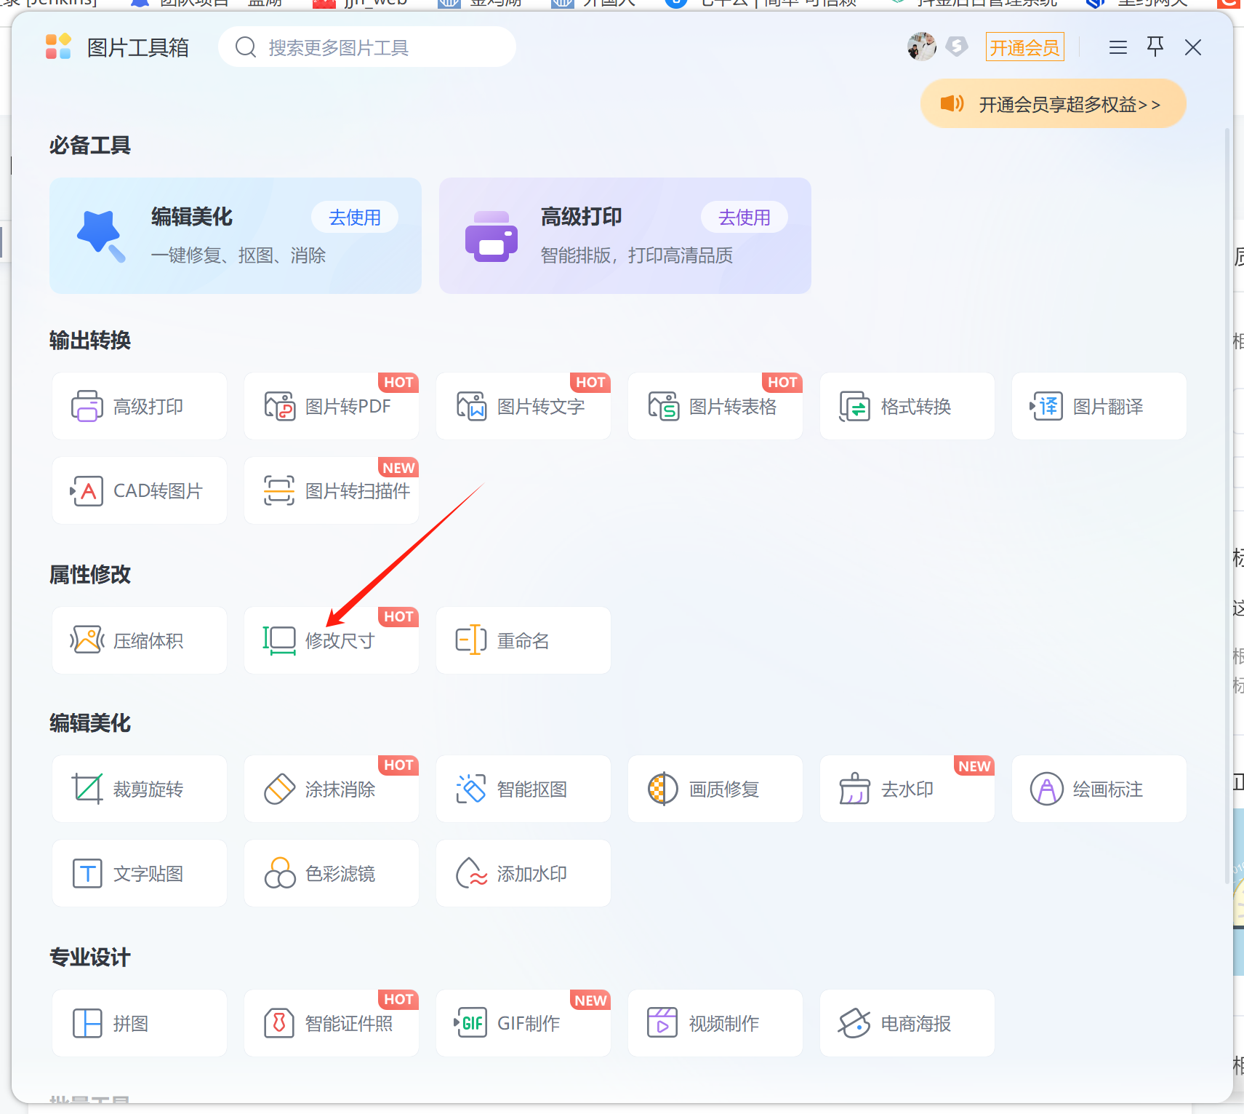Screen dimensions: 1244x1114
Task: Open the 去水印 tool
Action: tap(907, 789)
